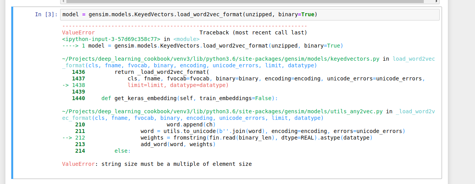This screenshot has height=184, width=475.
Task: Click the '-> 1438' limit=limit line
Action: (x=145, y=85)
